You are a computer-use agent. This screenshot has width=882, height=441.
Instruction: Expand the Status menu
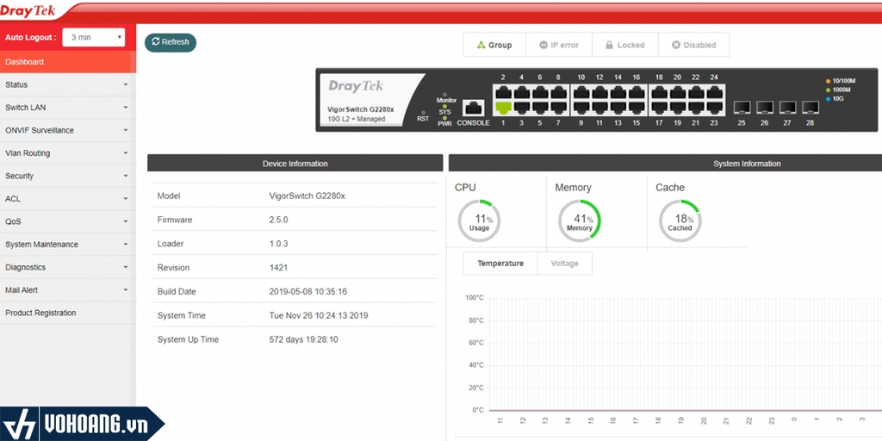(x=67, y=84)
